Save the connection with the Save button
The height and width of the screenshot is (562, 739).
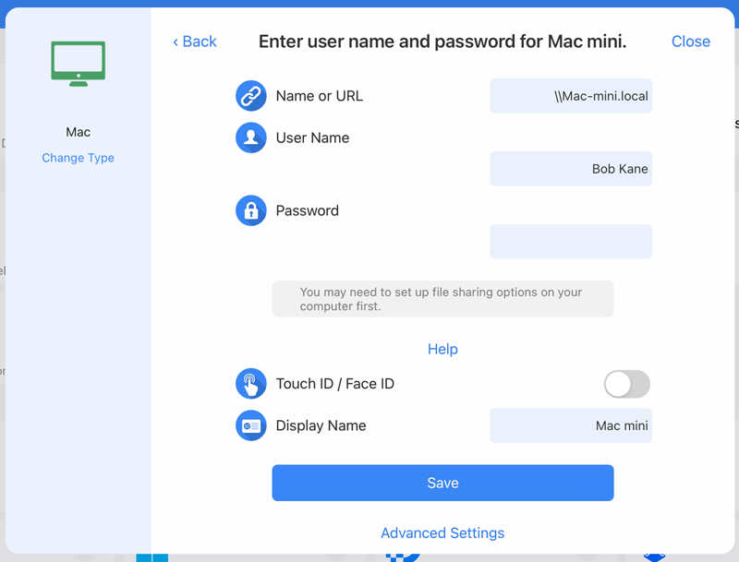click(x=442, y=483)
